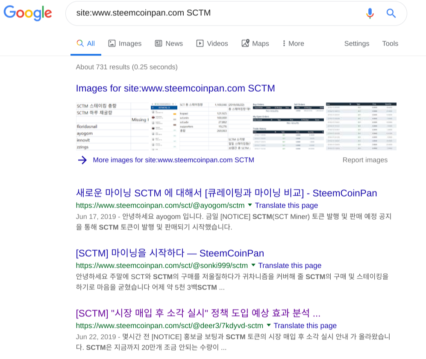The height and width of the screenshot is (359, 426).
Task: Select the Maps tab
Action: (256, 43)
